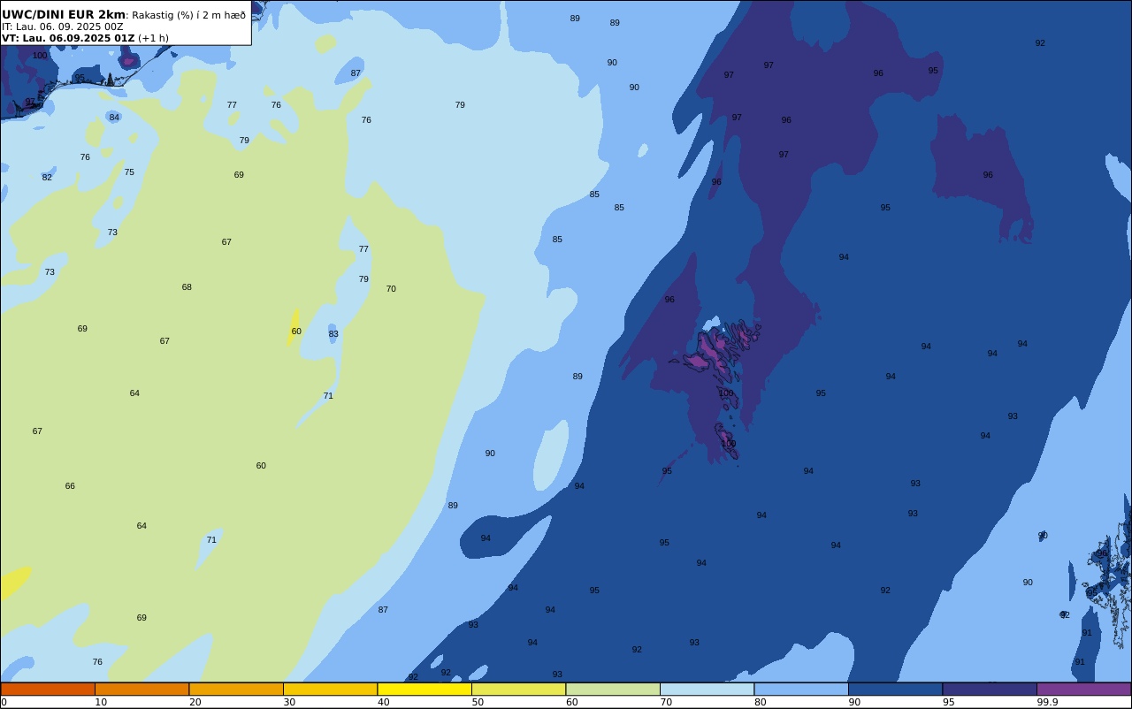The width and height of the screenshot is (1132, 709).
Task: Select the 30–40 golden legend swatch
Action: tap(331, 689)
